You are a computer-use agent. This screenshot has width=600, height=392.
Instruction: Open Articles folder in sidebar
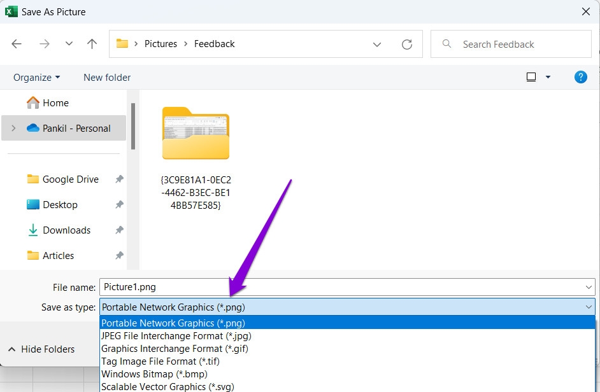(x=50, y=255)
